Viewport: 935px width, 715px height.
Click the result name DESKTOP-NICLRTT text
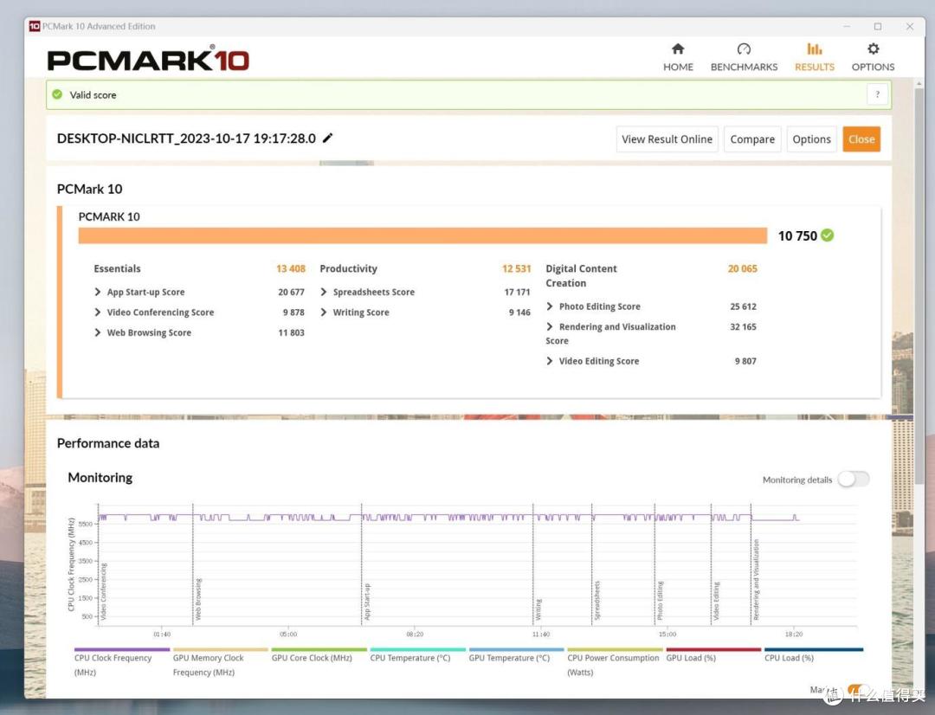[186, 138]
